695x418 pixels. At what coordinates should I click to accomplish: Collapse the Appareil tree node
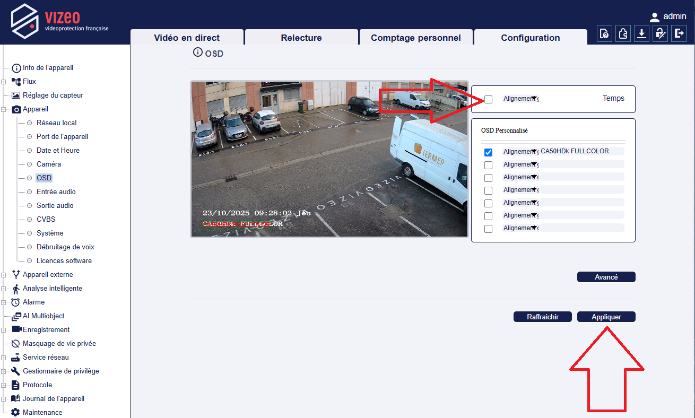click(x=4, y=109)
